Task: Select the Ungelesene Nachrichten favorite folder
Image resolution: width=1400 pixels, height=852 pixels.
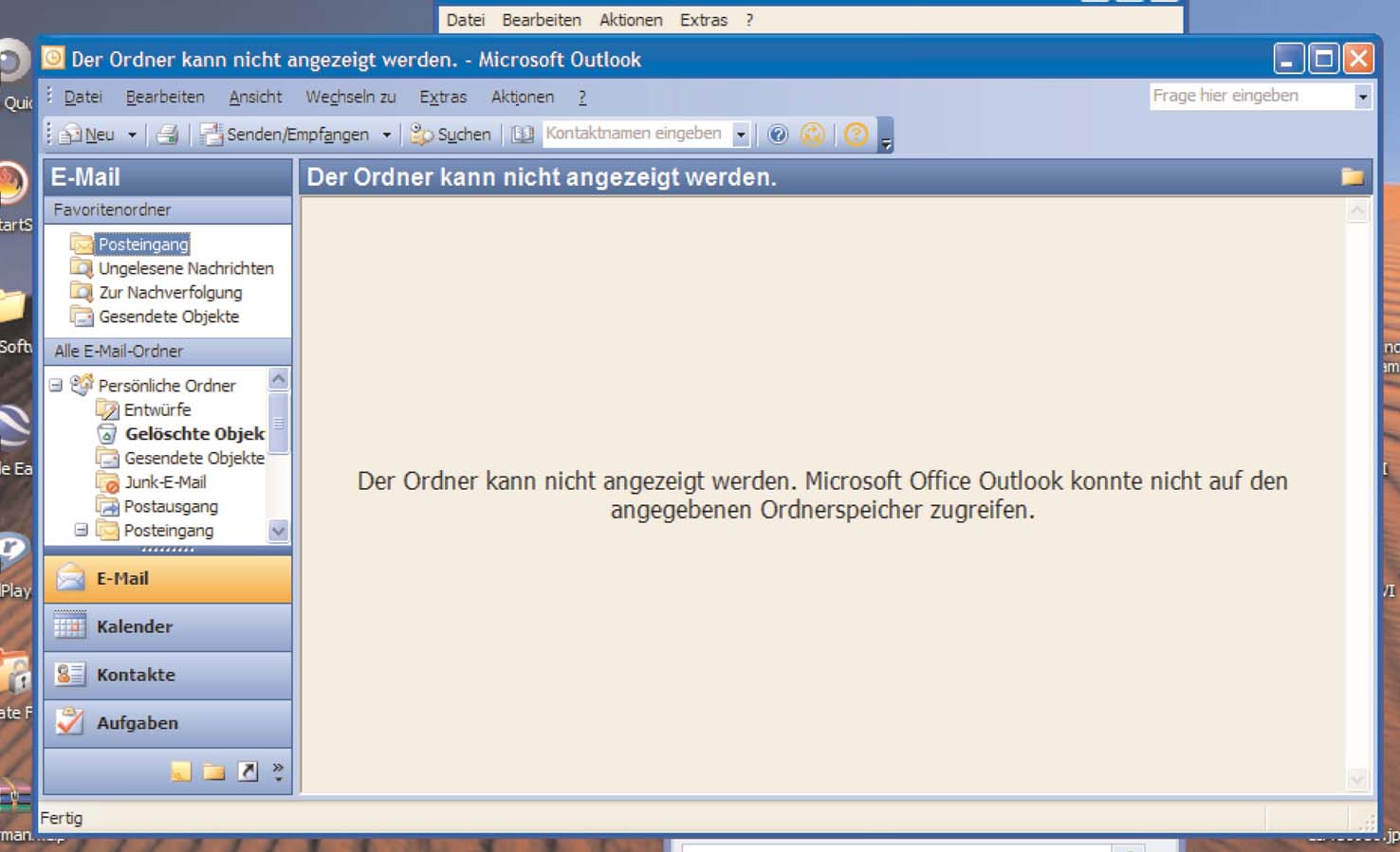Action: click(x=186, y=268)
